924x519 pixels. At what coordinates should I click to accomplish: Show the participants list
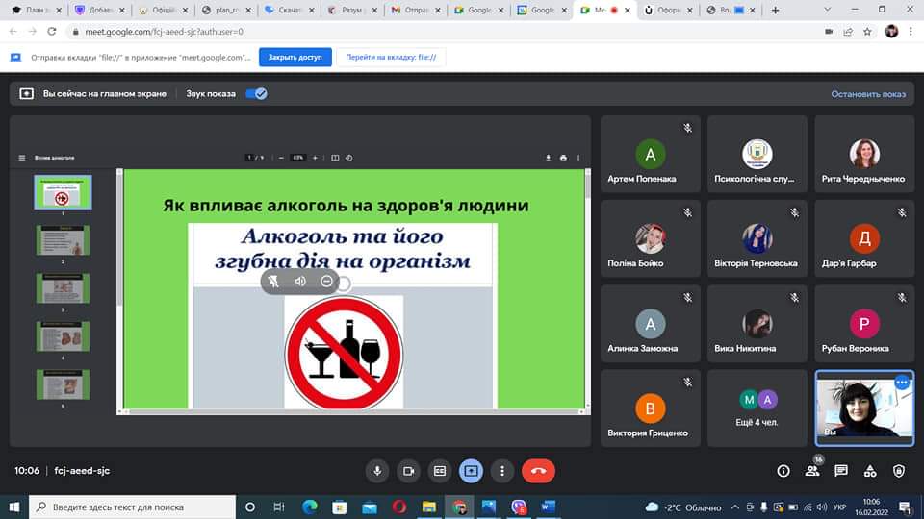pyautogui.click(x=812, y=471)
